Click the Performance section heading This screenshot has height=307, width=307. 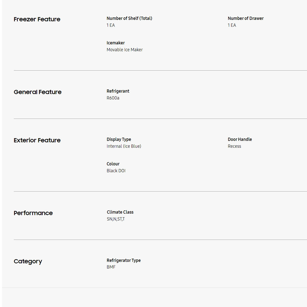pos(33,213)
